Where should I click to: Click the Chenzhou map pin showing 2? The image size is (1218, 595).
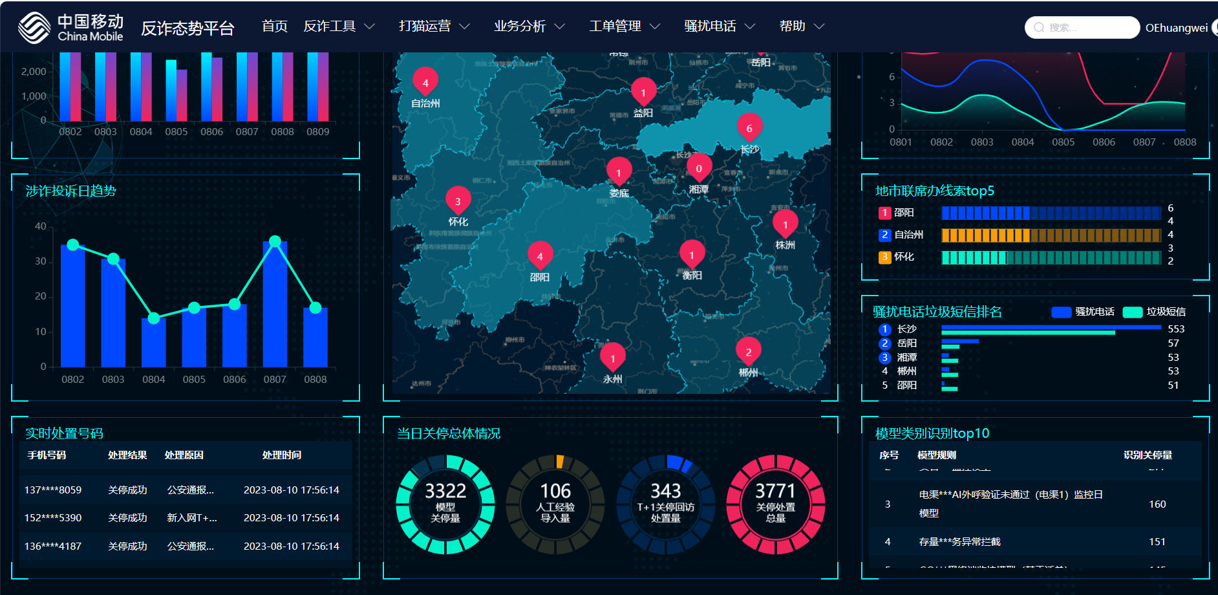(748, 352)
